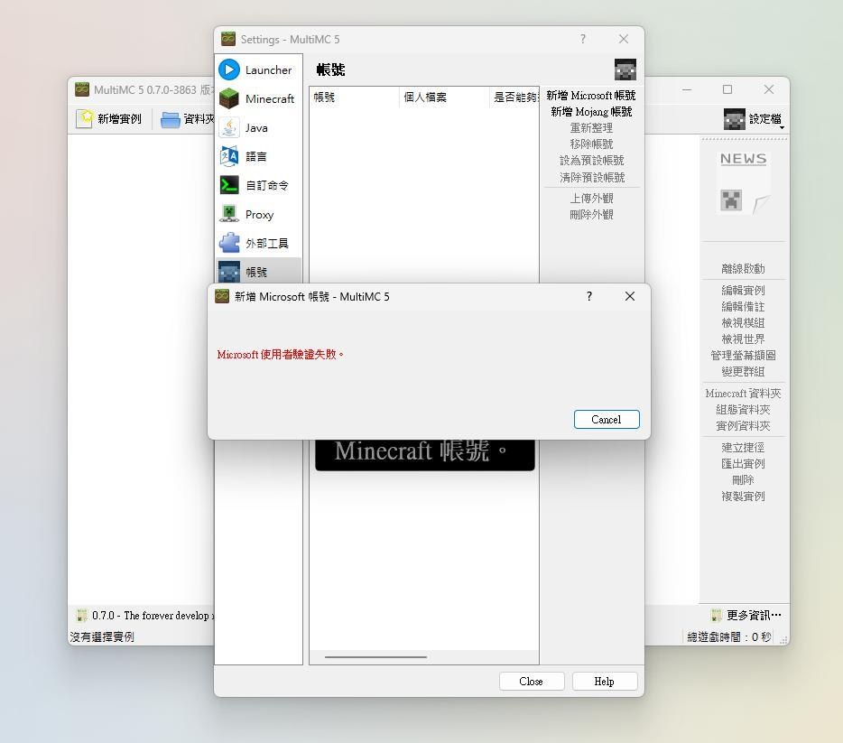
Task: Click 變更群組 in main window side panel
Action: coord(743,372)
